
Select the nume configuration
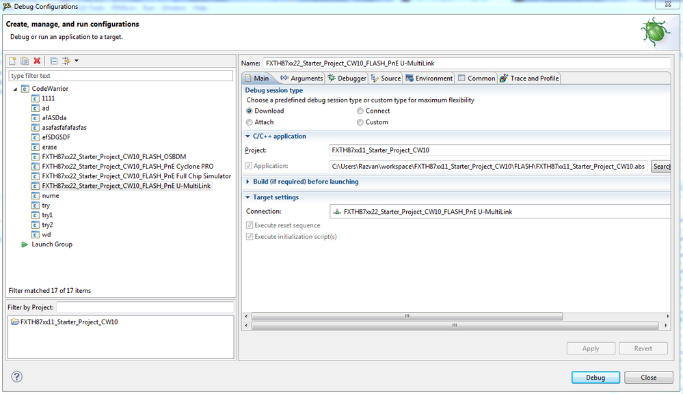[x=51, y=196]
